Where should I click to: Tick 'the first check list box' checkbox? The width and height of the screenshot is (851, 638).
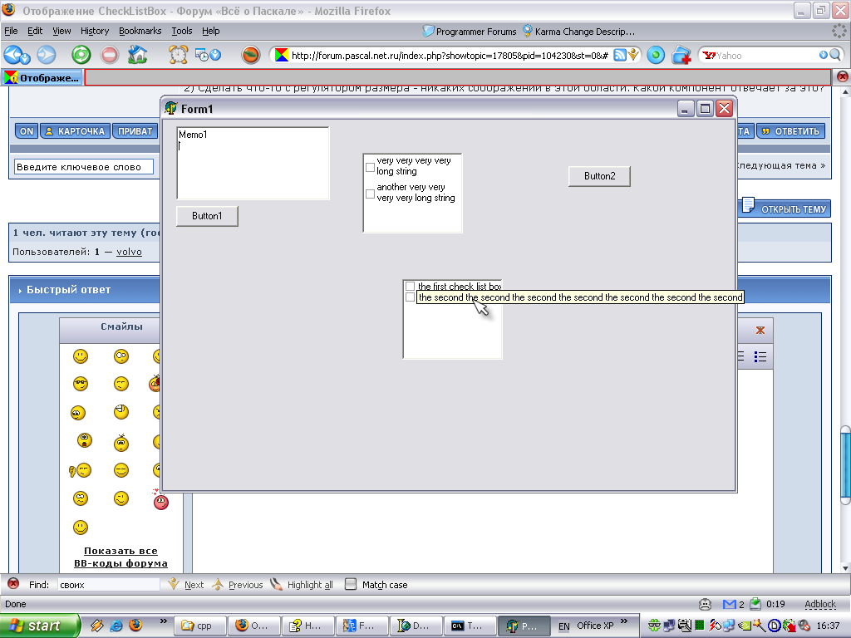coord(410,287)
